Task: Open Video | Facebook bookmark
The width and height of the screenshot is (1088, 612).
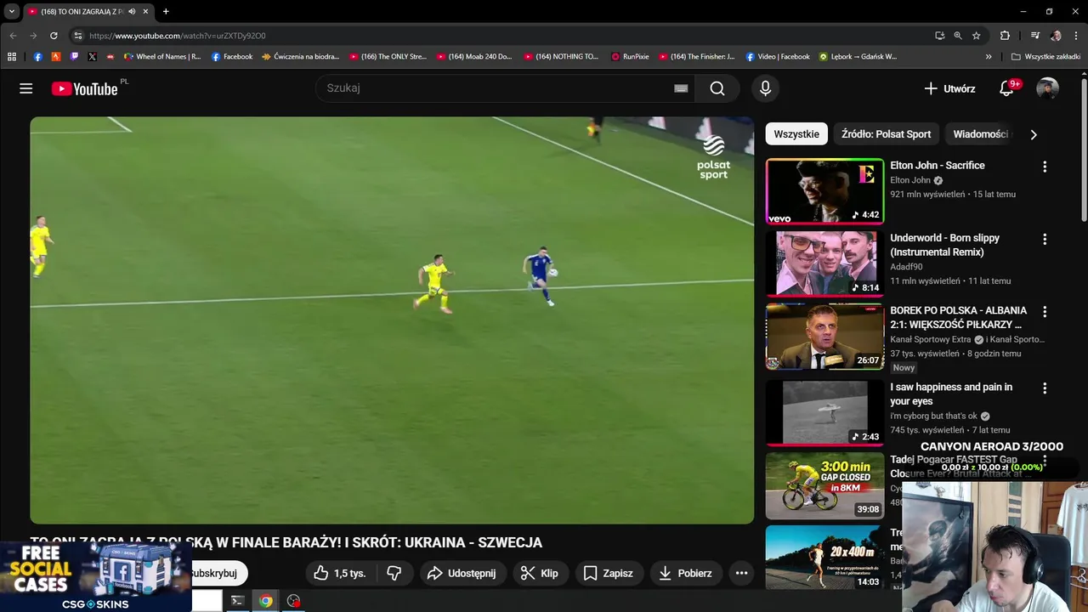Action: point(778,57)
